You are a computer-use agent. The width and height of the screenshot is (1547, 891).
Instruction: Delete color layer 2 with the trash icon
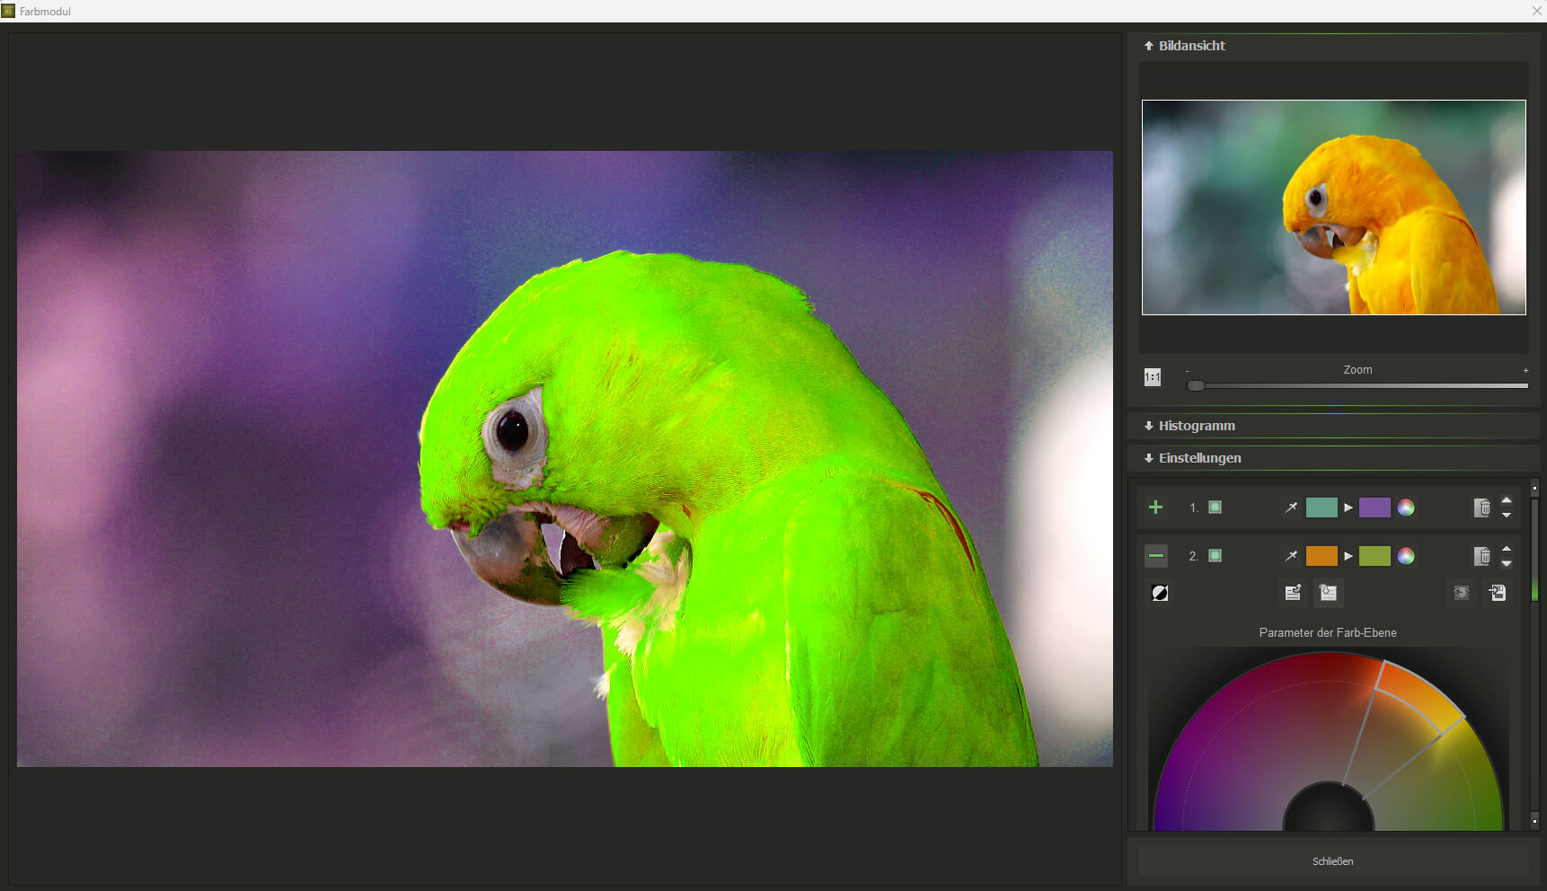coord(1482,556)
